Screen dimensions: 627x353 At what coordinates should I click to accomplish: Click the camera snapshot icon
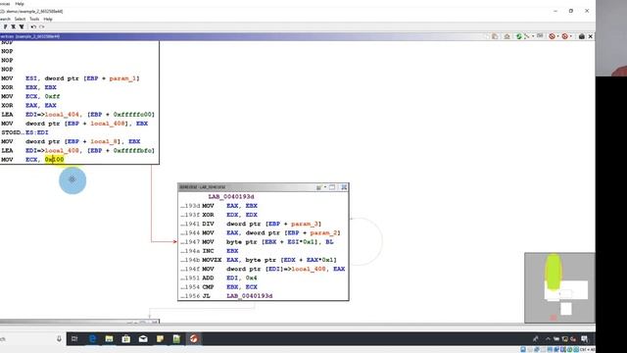point(581,36)
